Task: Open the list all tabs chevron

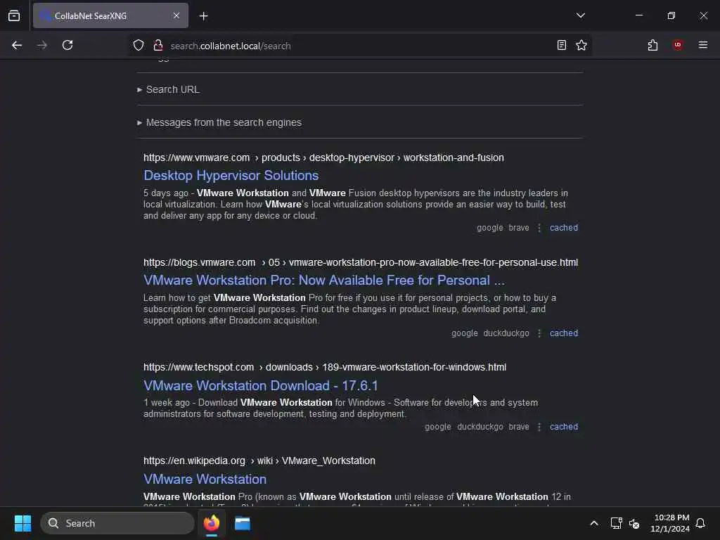Action: 580,15
